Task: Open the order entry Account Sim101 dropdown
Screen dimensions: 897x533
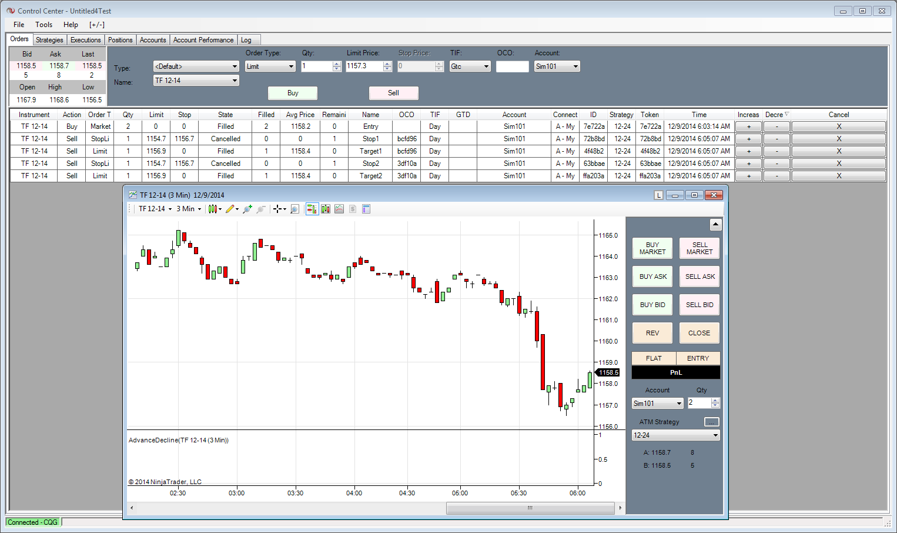Action: coord(557,66)
